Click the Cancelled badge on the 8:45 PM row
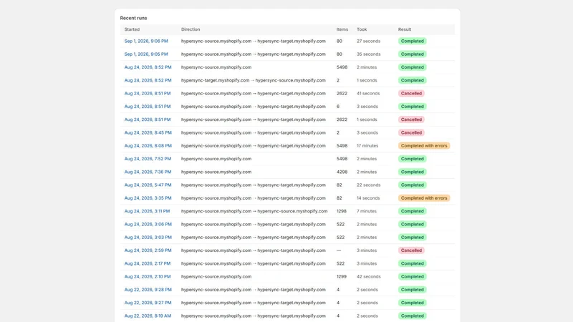Viewport: 573px width, 322px height. 411,133
